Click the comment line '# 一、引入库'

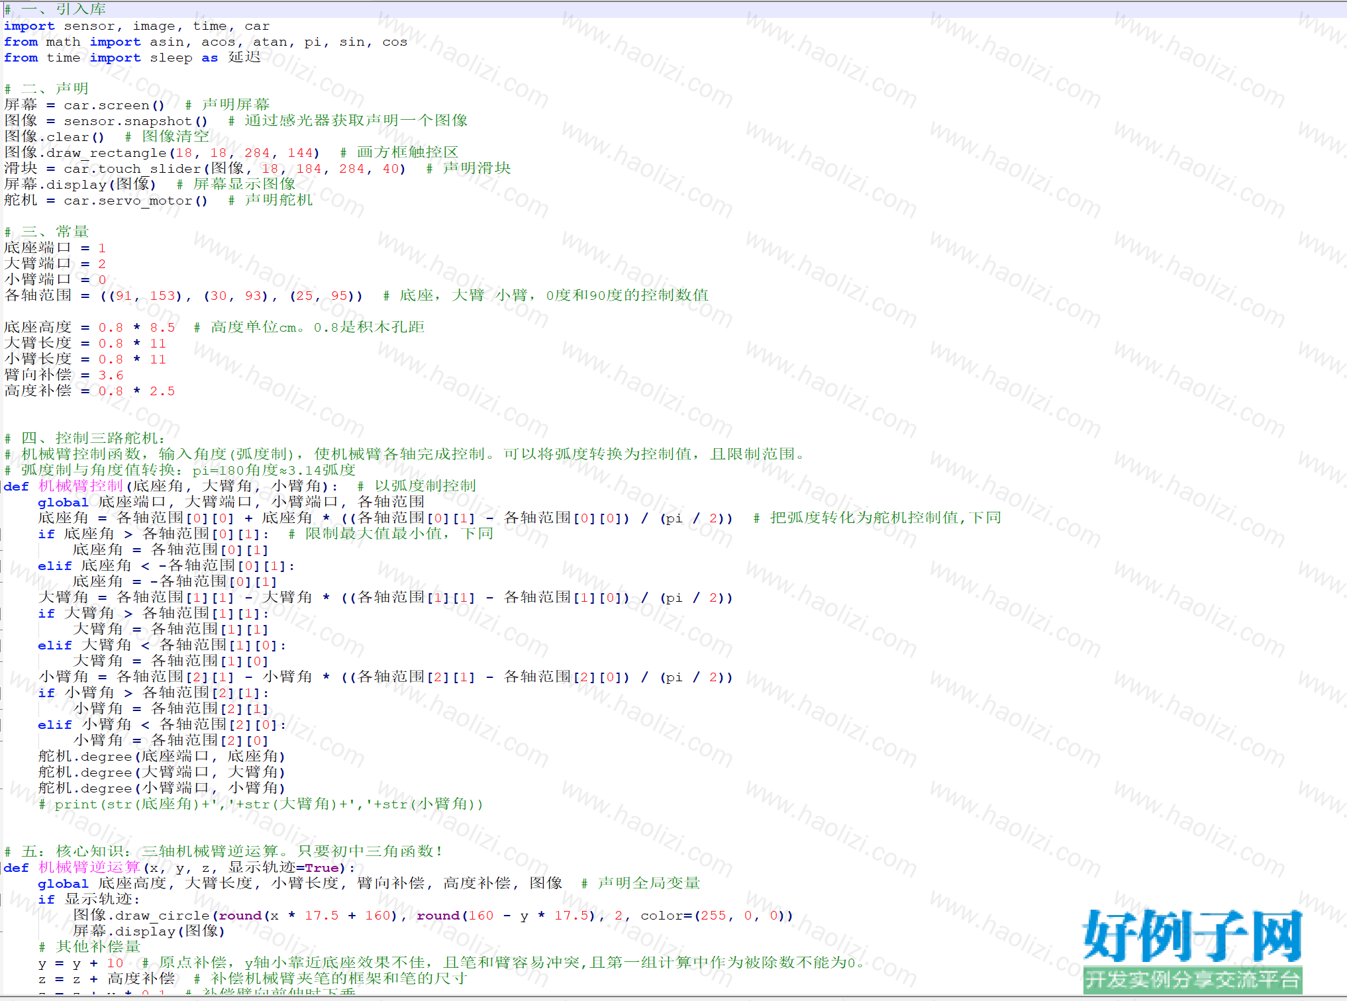pyautogui.click(x=55, y=9)
